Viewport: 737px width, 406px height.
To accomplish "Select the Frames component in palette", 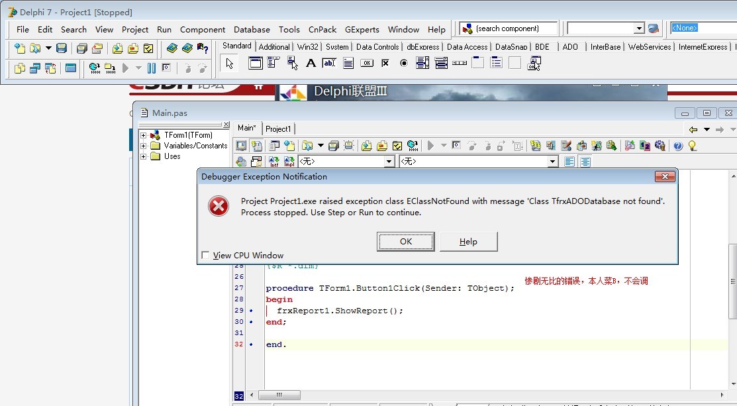I will tap(256, 63).
